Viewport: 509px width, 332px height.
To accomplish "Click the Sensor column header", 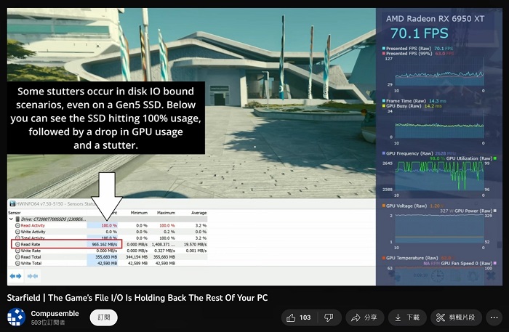I will [x=15, y=213].
